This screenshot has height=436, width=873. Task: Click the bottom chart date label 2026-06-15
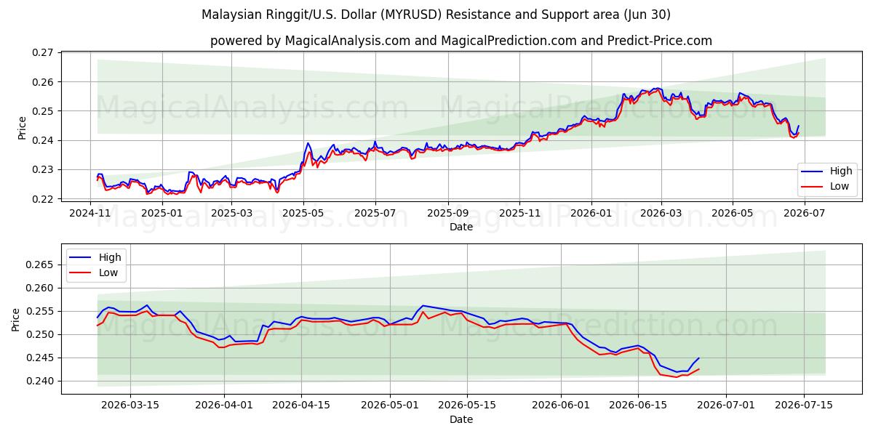click(x=638, y=405)
